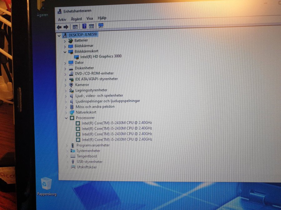Viewport: 281px width, 210px height.
Task: Select Intel(R) HD Graphics 3000 device
Action: point(101,56)
